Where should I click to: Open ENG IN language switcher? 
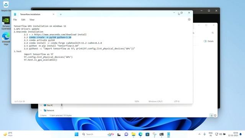(x=211, y=134)
